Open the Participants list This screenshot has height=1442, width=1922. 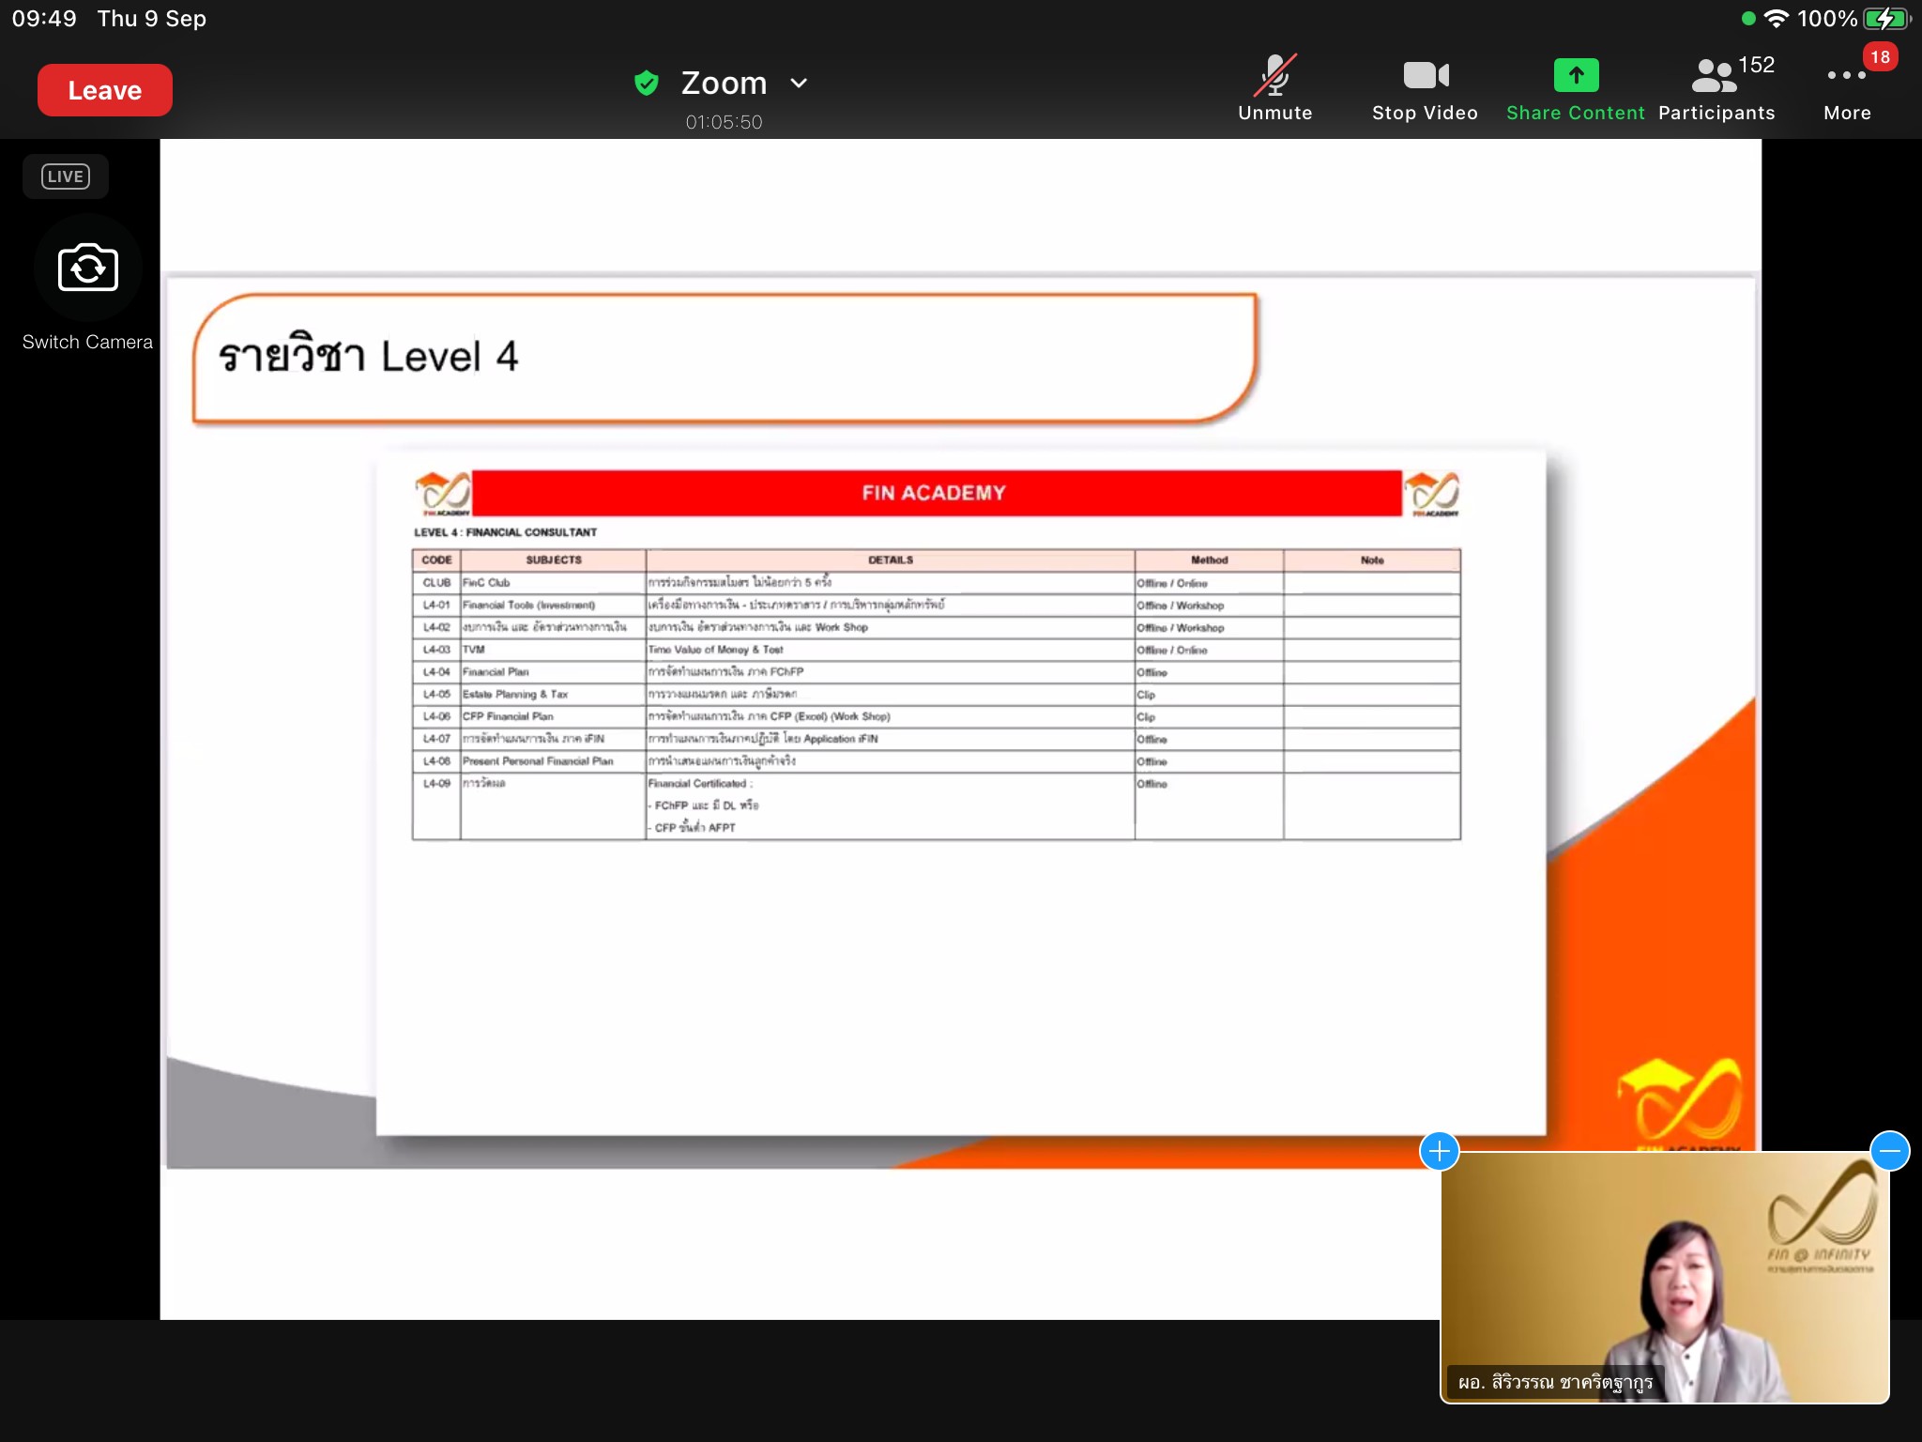[1716, 88]
